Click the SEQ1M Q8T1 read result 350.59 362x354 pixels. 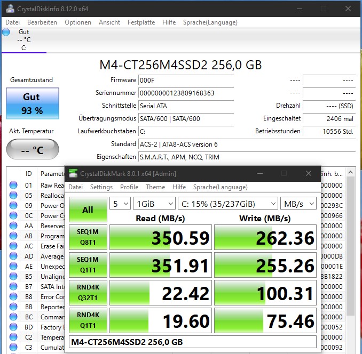pyautogui.click(x=161, y=237)
